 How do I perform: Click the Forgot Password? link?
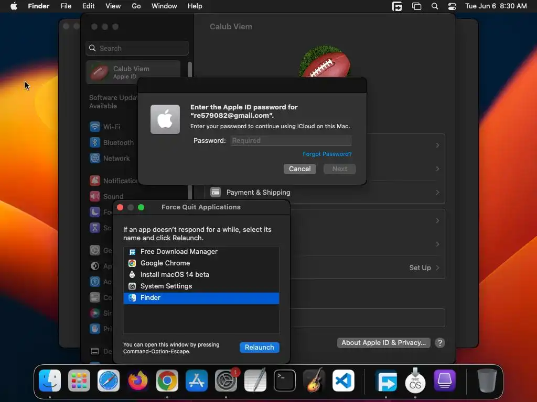[x=327, y=154]
